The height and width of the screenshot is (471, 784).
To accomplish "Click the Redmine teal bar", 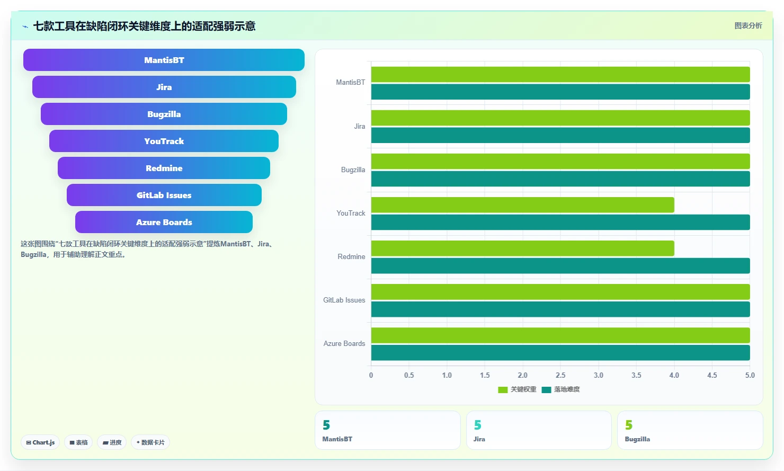I will tap(560, 265).
